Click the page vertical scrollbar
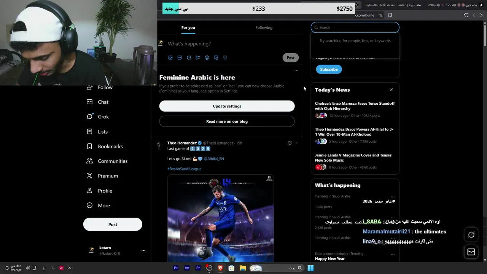Screen dimensions: 487x274 485,34
